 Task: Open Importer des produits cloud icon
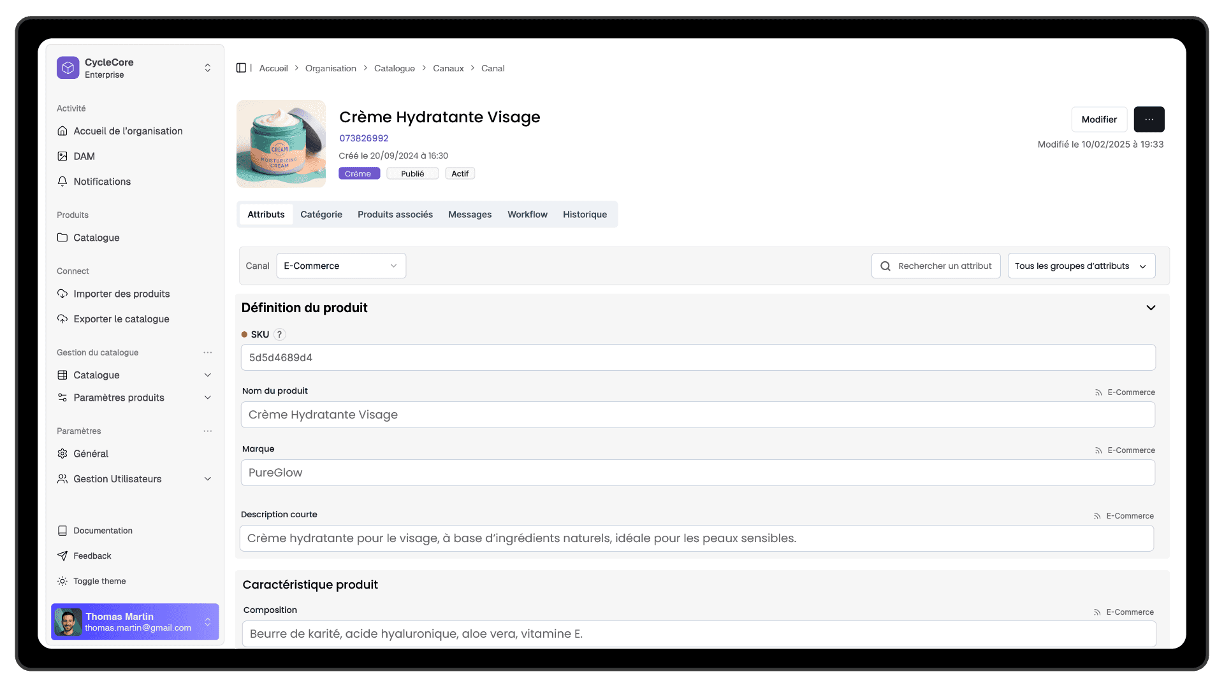[x=62, y=294]
